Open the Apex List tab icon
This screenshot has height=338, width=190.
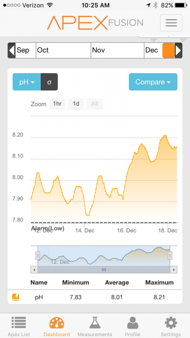point(19,323)
